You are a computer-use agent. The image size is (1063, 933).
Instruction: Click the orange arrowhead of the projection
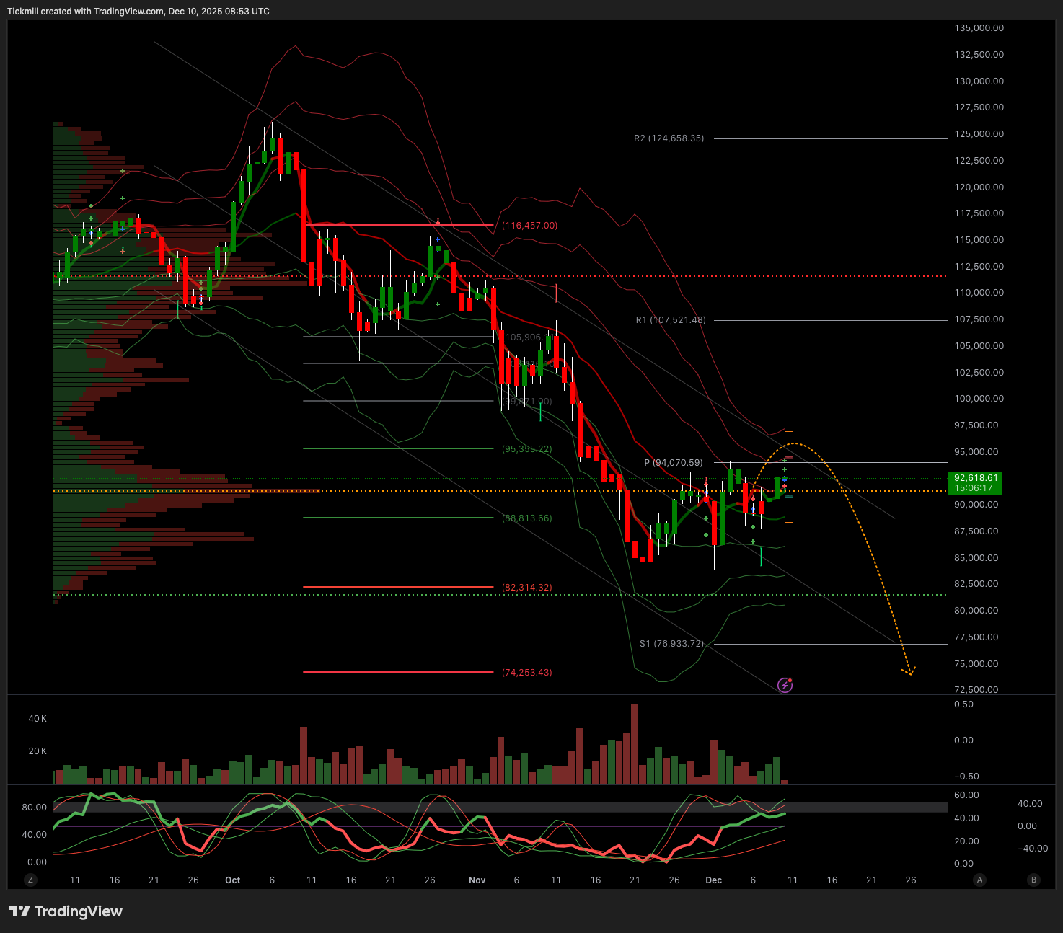pos(909,672)
